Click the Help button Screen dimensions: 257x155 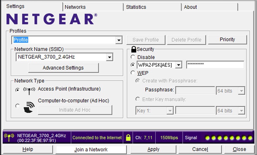(x=28, y=149)
